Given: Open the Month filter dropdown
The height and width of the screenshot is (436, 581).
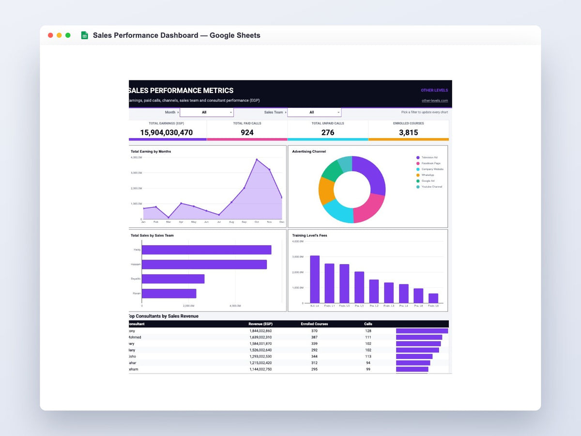Looking at the screenshot, I should 207,112.
